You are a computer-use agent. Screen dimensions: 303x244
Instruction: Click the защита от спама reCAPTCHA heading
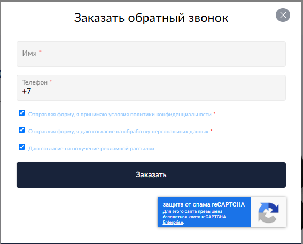[x=204, y=204]
